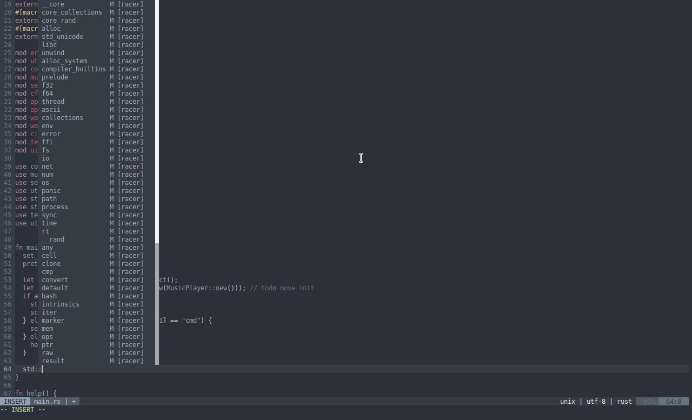Pick convert from the completion menu
Viewport: 692px width, 420px height.
(96, 280)
